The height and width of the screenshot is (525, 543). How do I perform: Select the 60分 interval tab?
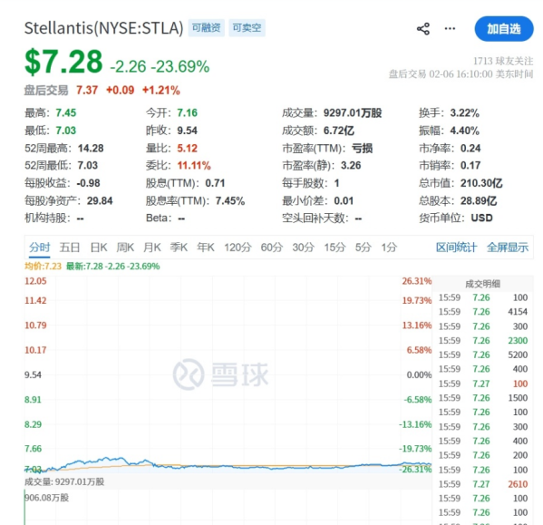click(x=272, y=248)
